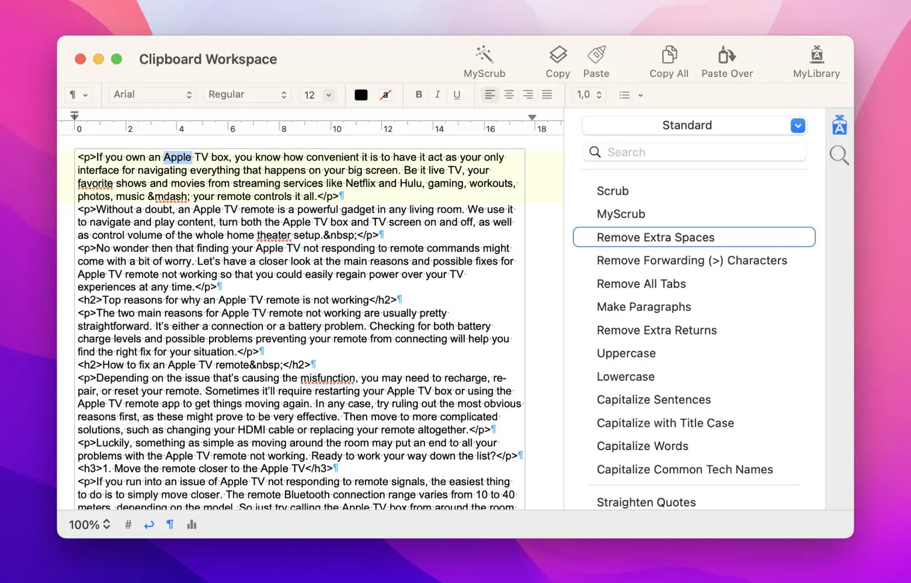The image size is (911, 583).
Task: Select Remove Extra Returns action
Action: coord(656,331)
